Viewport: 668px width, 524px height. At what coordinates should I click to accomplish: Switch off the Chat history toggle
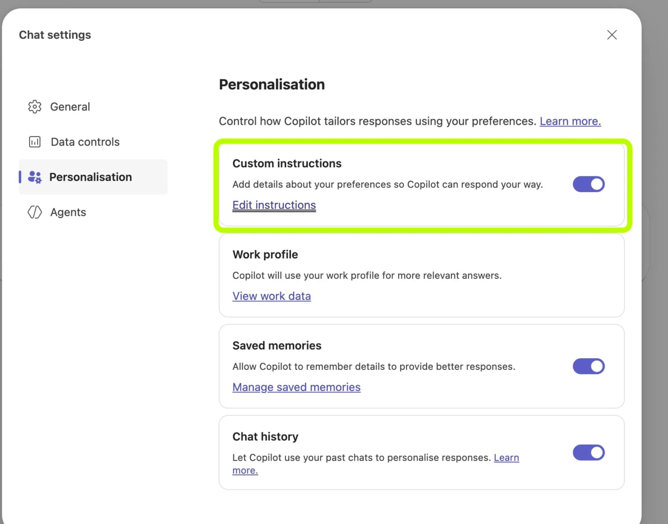(588, 452)
